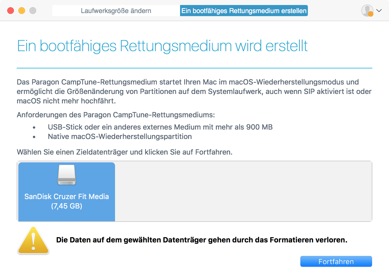Click the Native macOS-Wiederherstellungspartition bullet line
The width and height of the screenshot is (389, 278).
[x=120, y=136]
